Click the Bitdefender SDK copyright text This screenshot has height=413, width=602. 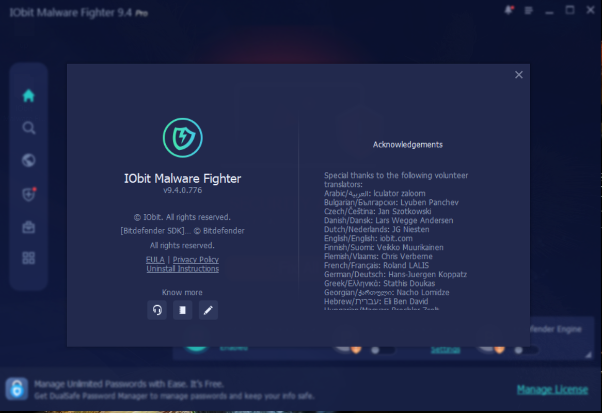[182, 231]
